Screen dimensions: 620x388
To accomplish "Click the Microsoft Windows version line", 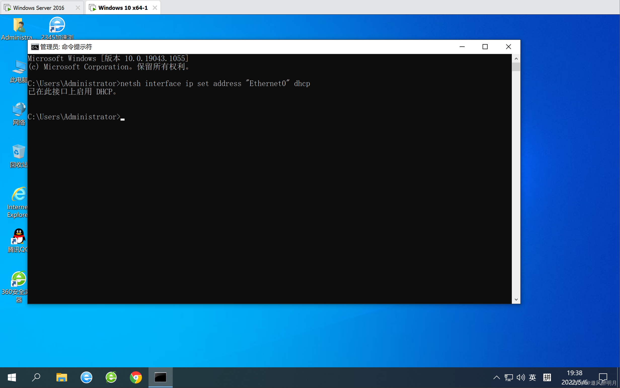I will coord(108,58).
